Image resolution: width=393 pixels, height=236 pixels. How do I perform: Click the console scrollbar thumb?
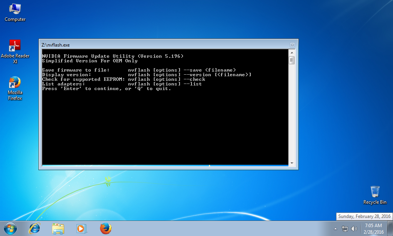coord(292,60)
